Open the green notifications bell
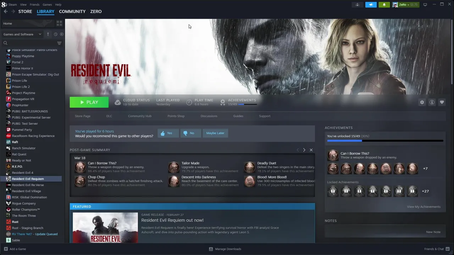This screenshot has height=255, width=454. (x=384, y=5)
